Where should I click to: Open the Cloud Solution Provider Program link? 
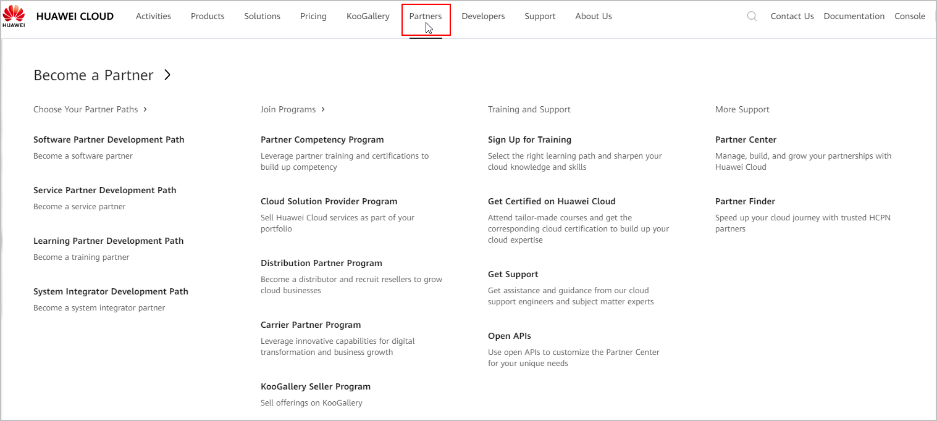click(x=329, y=201)
